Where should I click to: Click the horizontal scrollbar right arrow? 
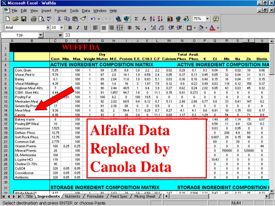pos(267,196)
